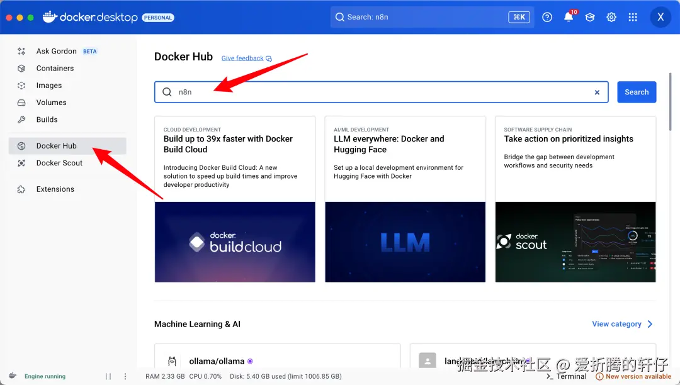Click the 'Docker Hub' page heading
Image resolution: width=680 pixels, height=385 pixels.
coord(183,57)
